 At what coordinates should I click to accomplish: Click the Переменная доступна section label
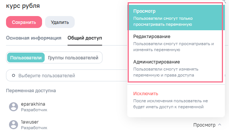coord(31,91)
